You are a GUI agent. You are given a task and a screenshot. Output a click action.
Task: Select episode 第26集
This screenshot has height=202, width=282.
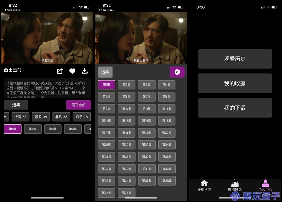[x=127, y=157]
